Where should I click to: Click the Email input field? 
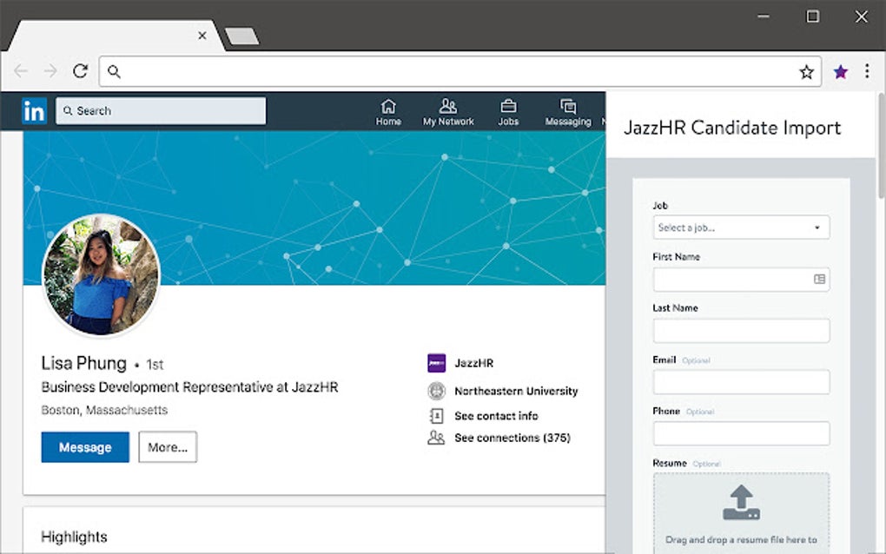[741, 382]
